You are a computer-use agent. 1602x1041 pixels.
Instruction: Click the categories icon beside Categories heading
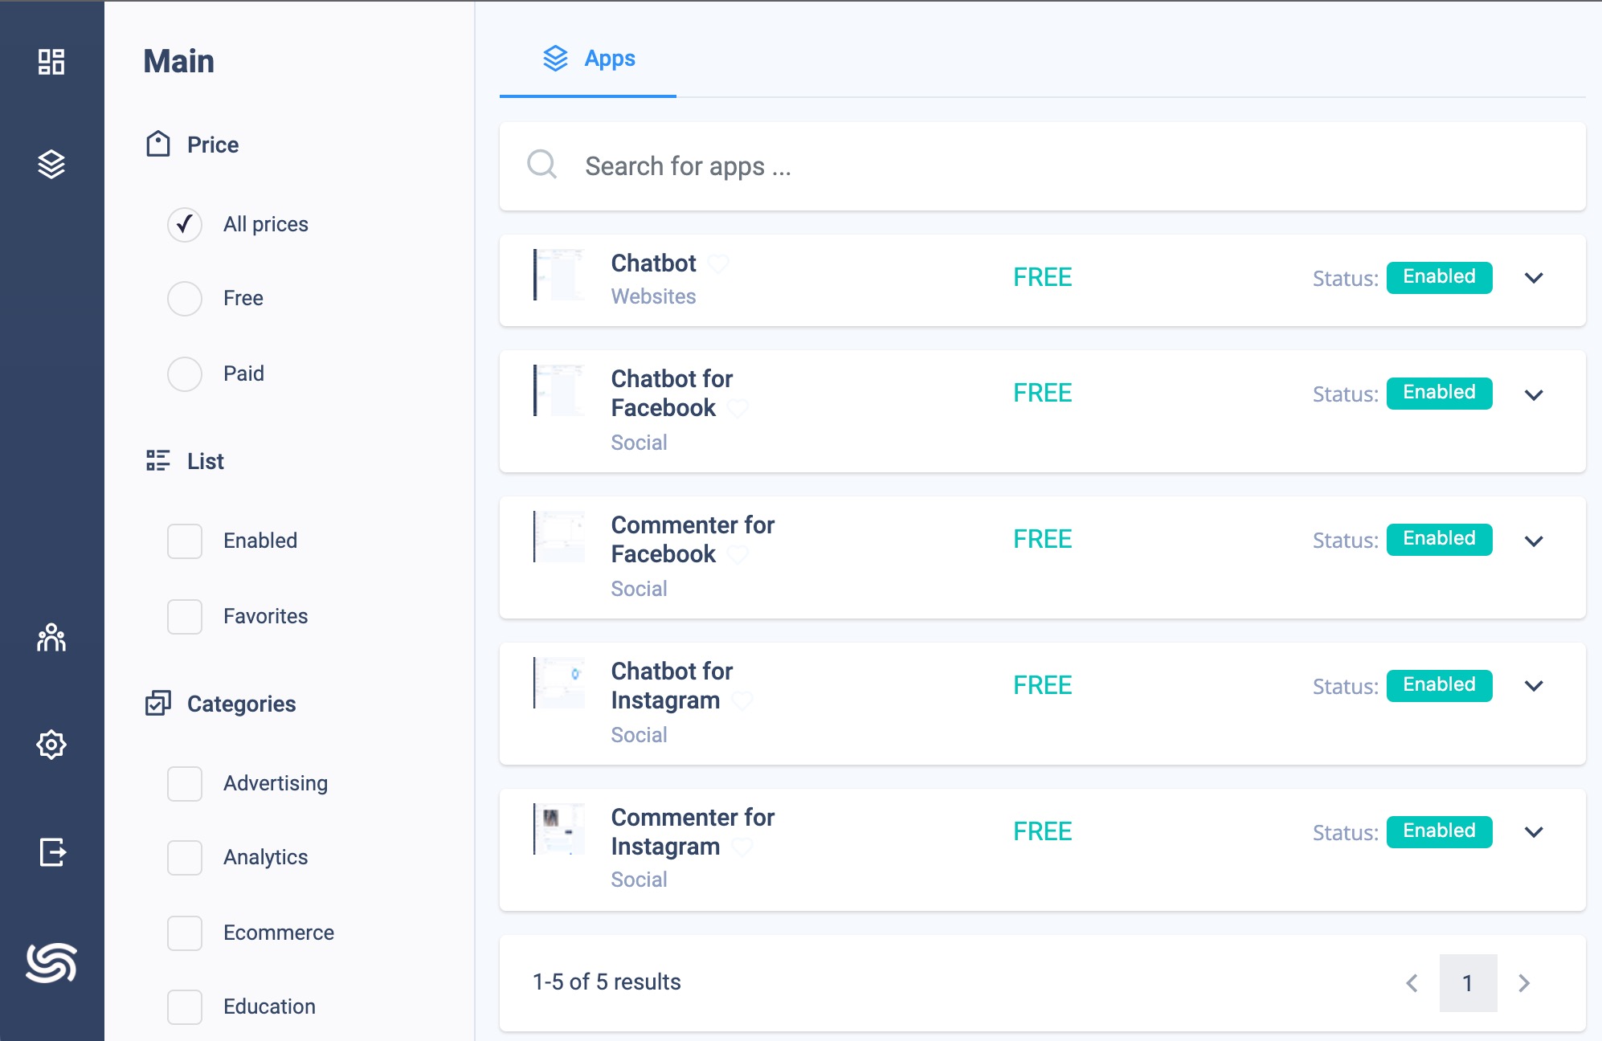[158, 704]
